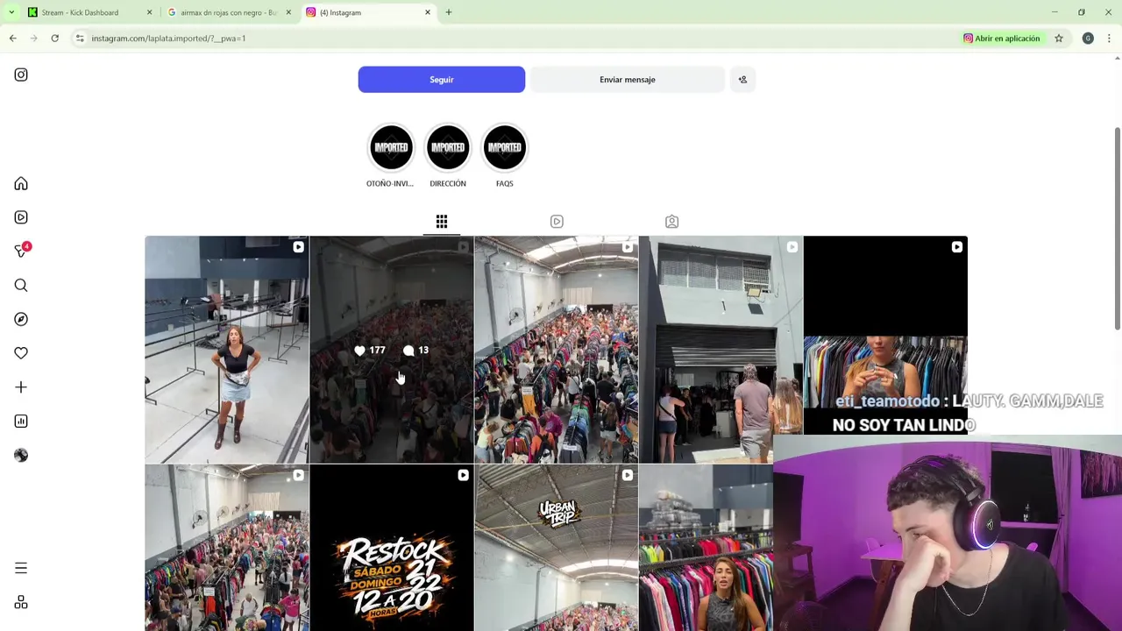Open FAQS story highlight

click(x=505, y=156)
